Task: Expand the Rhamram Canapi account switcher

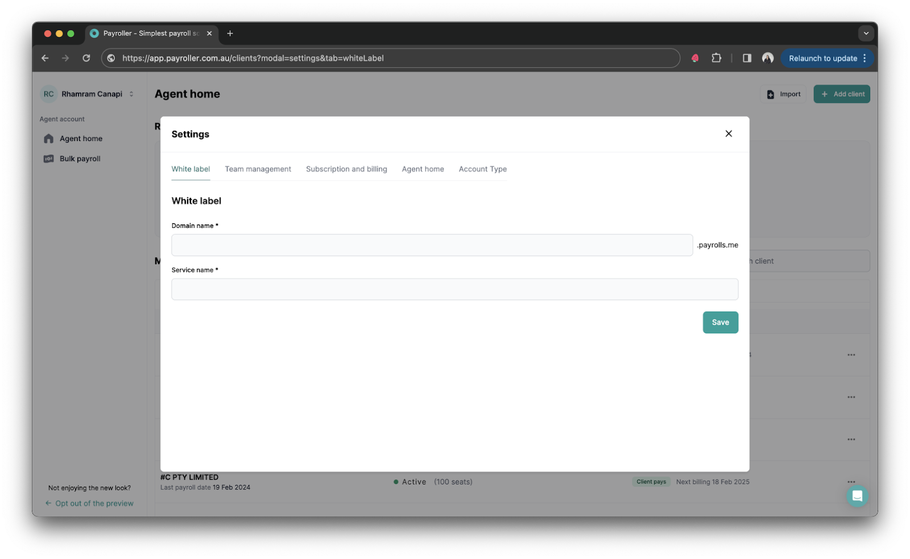Action: click(131, 94)
